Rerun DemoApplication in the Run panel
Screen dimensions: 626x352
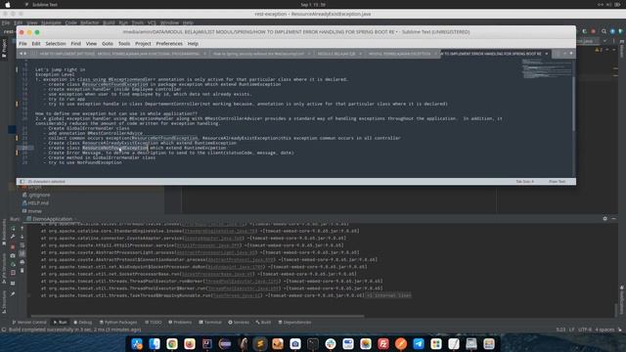click(x=13, y=228)
